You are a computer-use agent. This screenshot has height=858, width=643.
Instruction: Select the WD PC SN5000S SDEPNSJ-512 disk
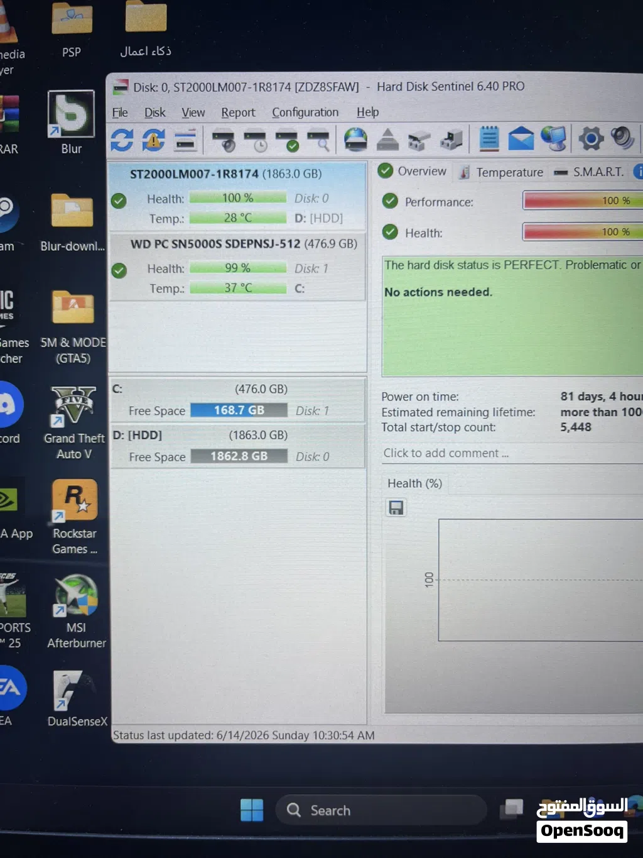coord(237,267)
